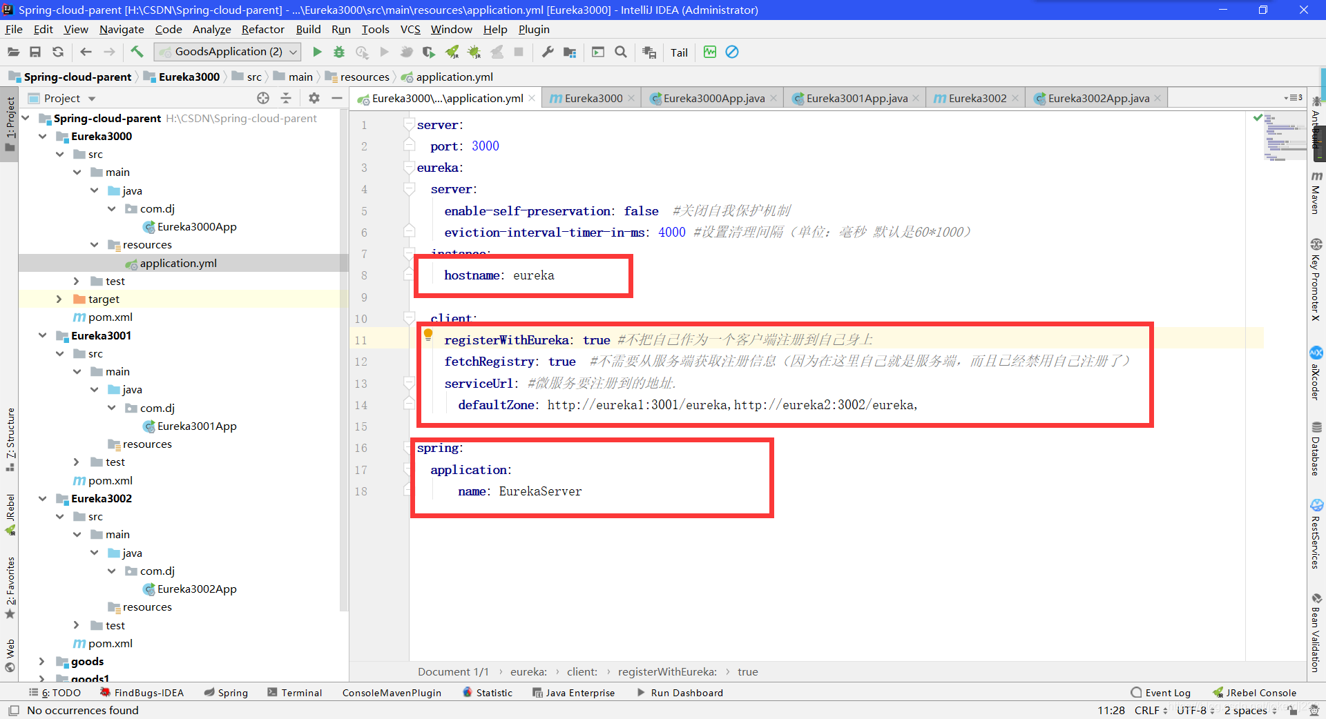This screenshot has height=719, width=1326.
Task: Expand the target folder
Action: [59, 299]
